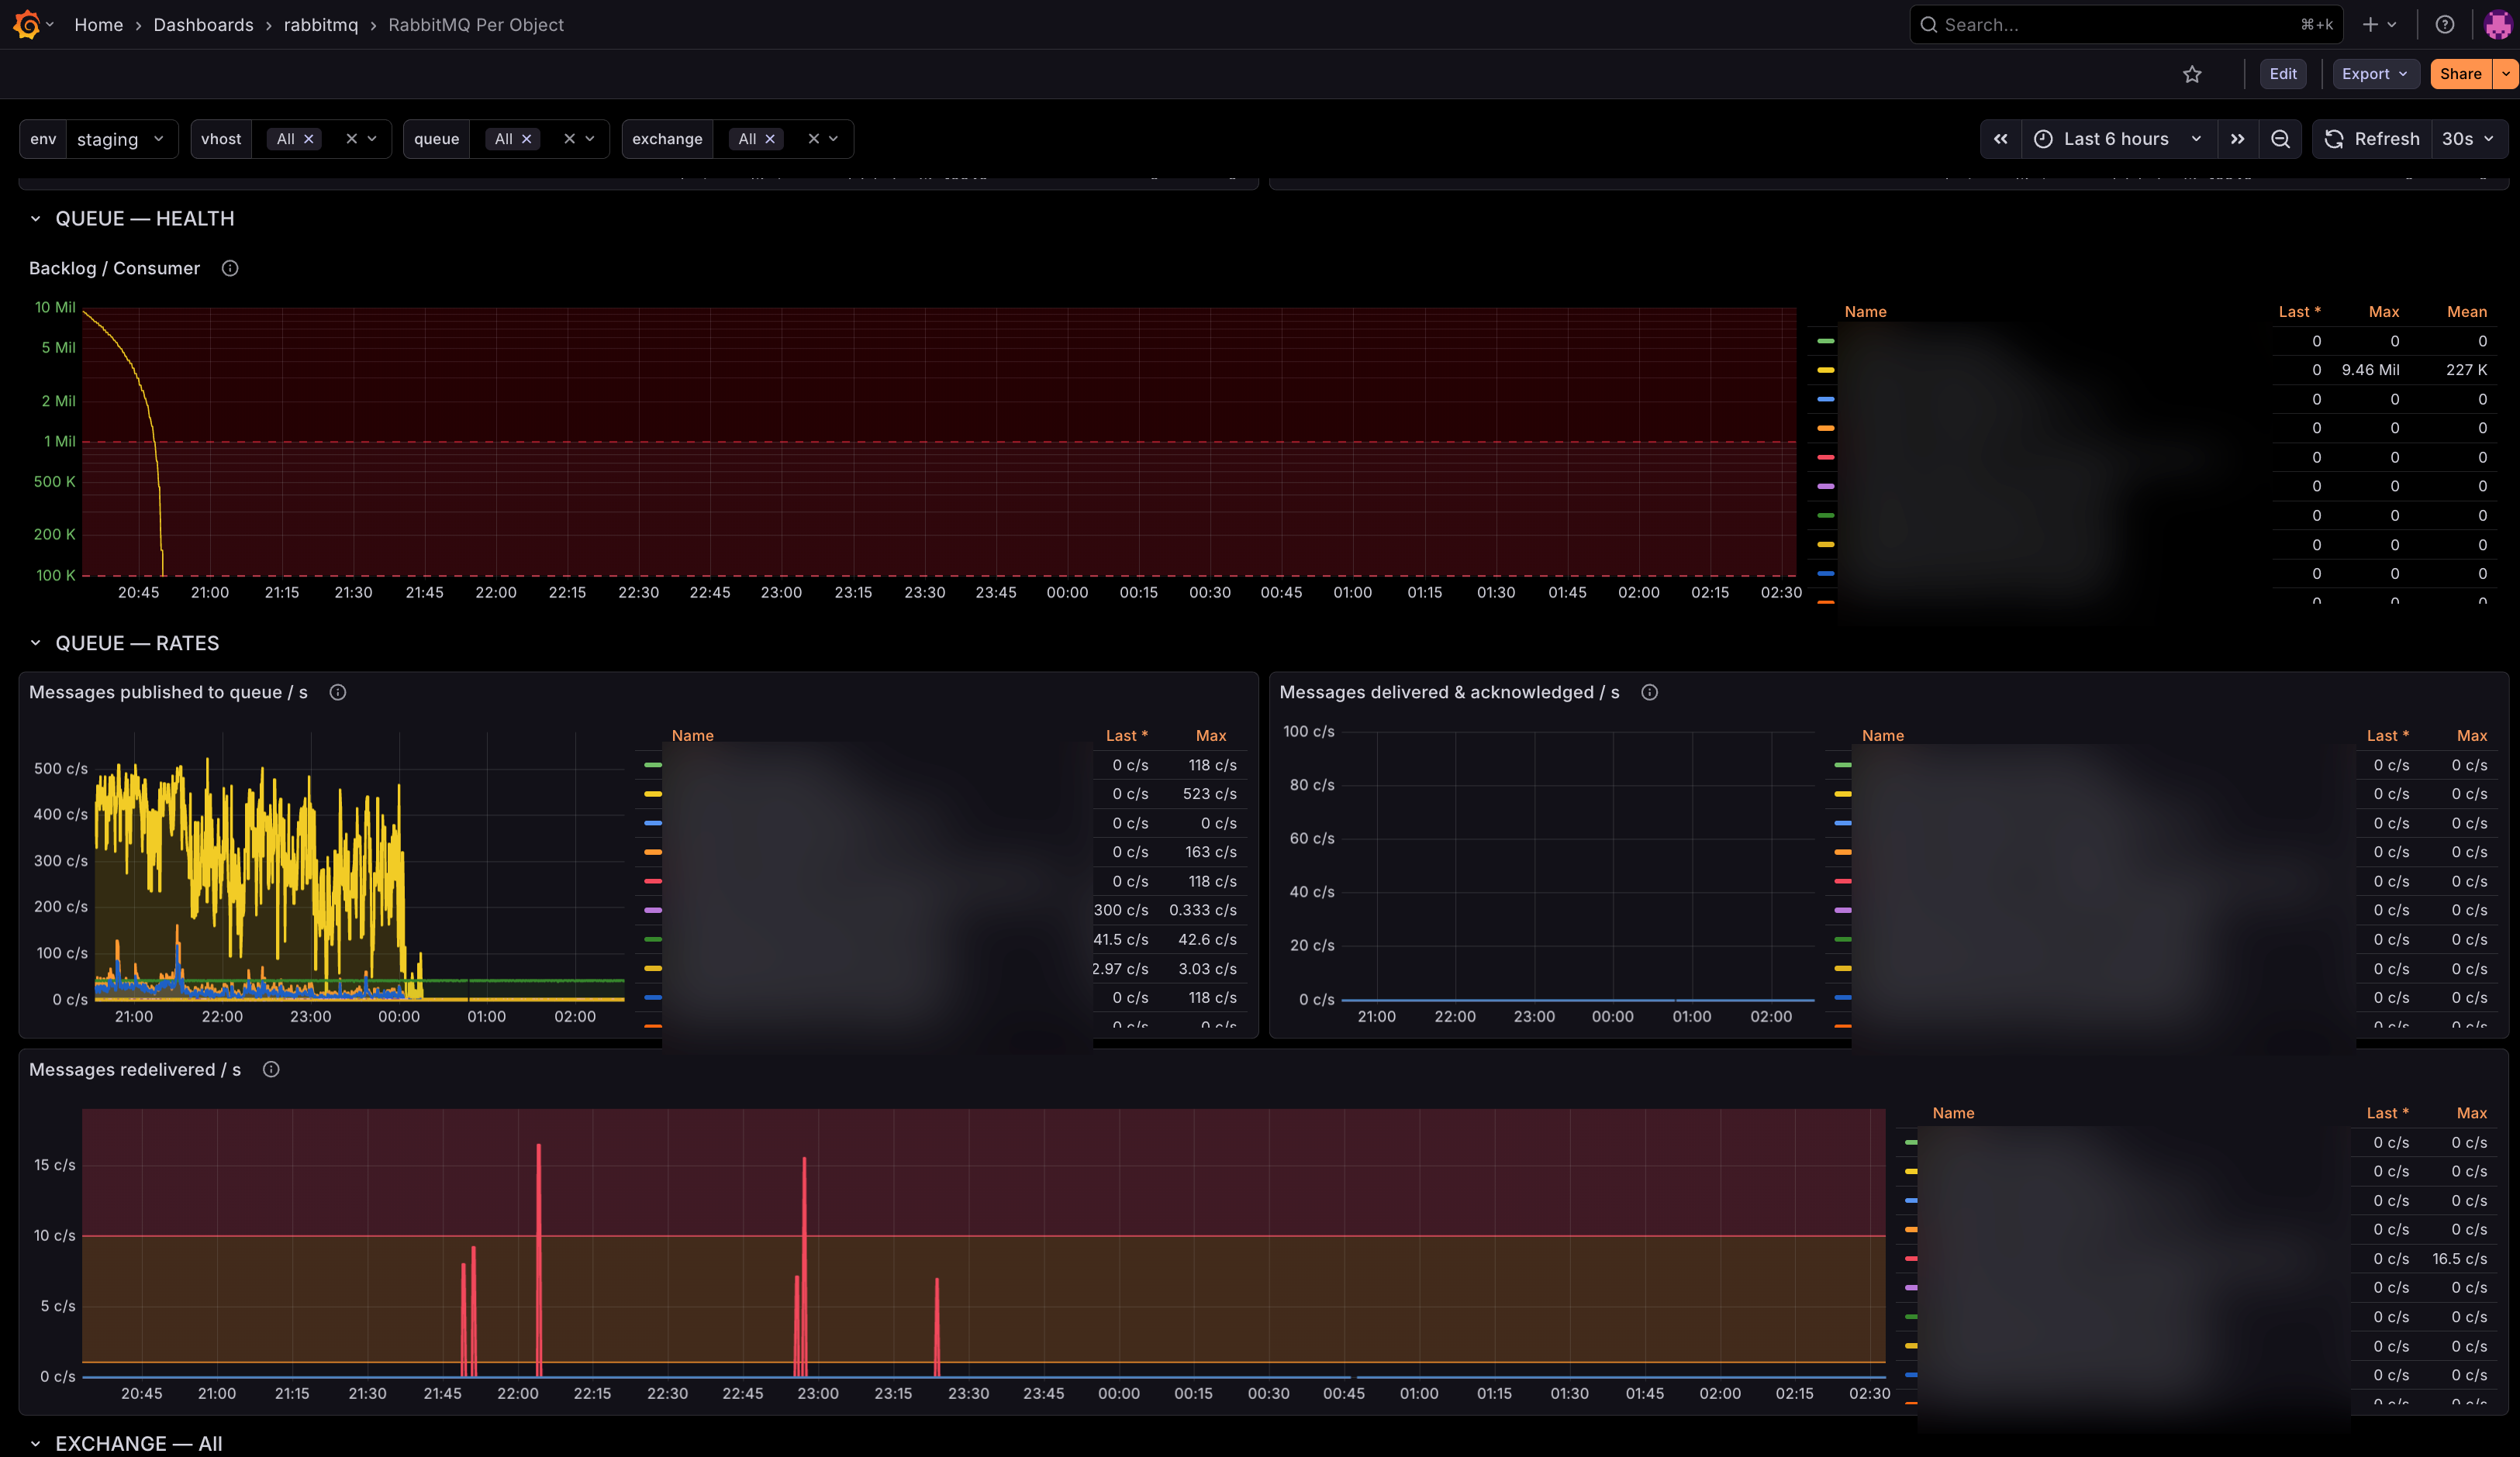Clear the entire queue filter selection

[x=569, y=139]
